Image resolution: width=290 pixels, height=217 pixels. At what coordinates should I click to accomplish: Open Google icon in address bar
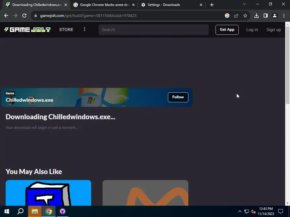pos(227,16)
